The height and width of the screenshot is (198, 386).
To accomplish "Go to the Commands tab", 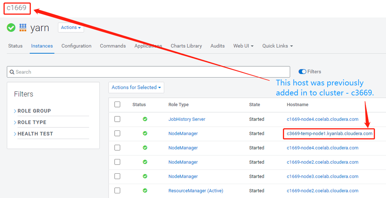I will pyautogui.click(x=113, y=46).
